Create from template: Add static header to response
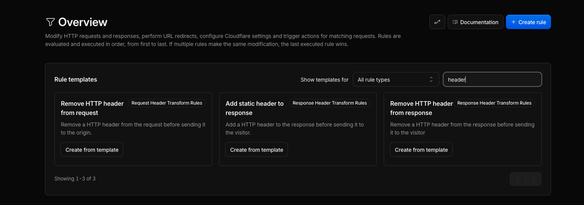 (x=257, y=149)
